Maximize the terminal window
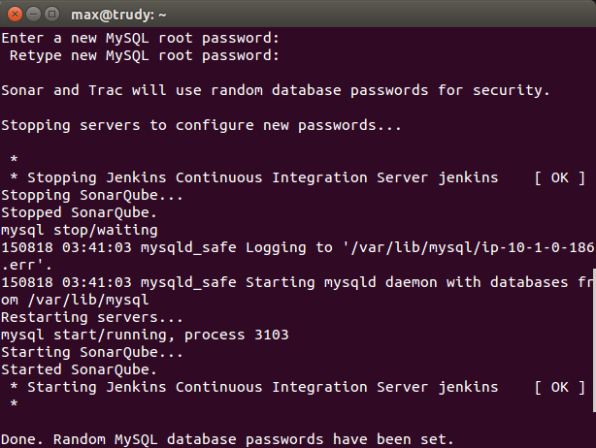Screen dimensions: 596x448 (52, 15)
